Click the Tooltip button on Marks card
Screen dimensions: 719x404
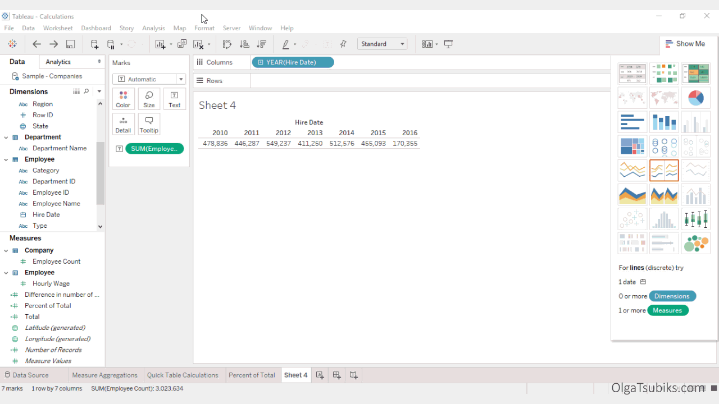pyautogui.click(x=149, y=125)
